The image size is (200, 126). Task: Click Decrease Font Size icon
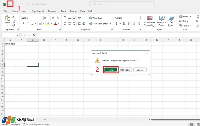pos(58,18)
